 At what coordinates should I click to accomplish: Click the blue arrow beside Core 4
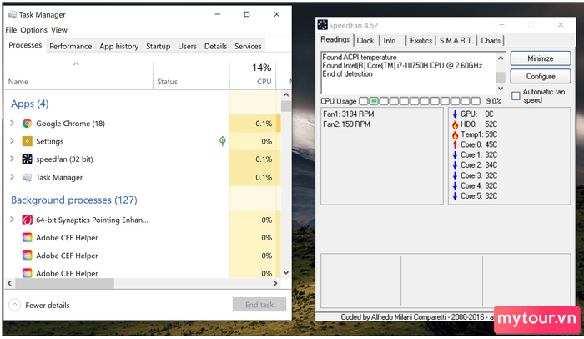pyautogui.click(x=455, y=185)
